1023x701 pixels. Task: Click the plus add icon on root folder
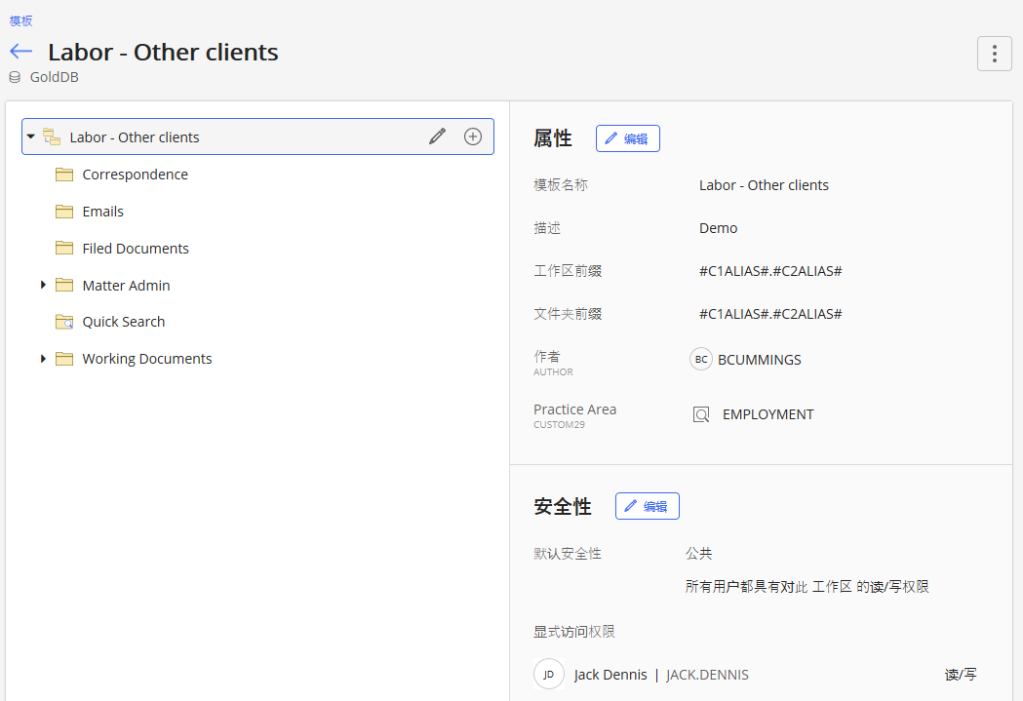coord(473,136)
